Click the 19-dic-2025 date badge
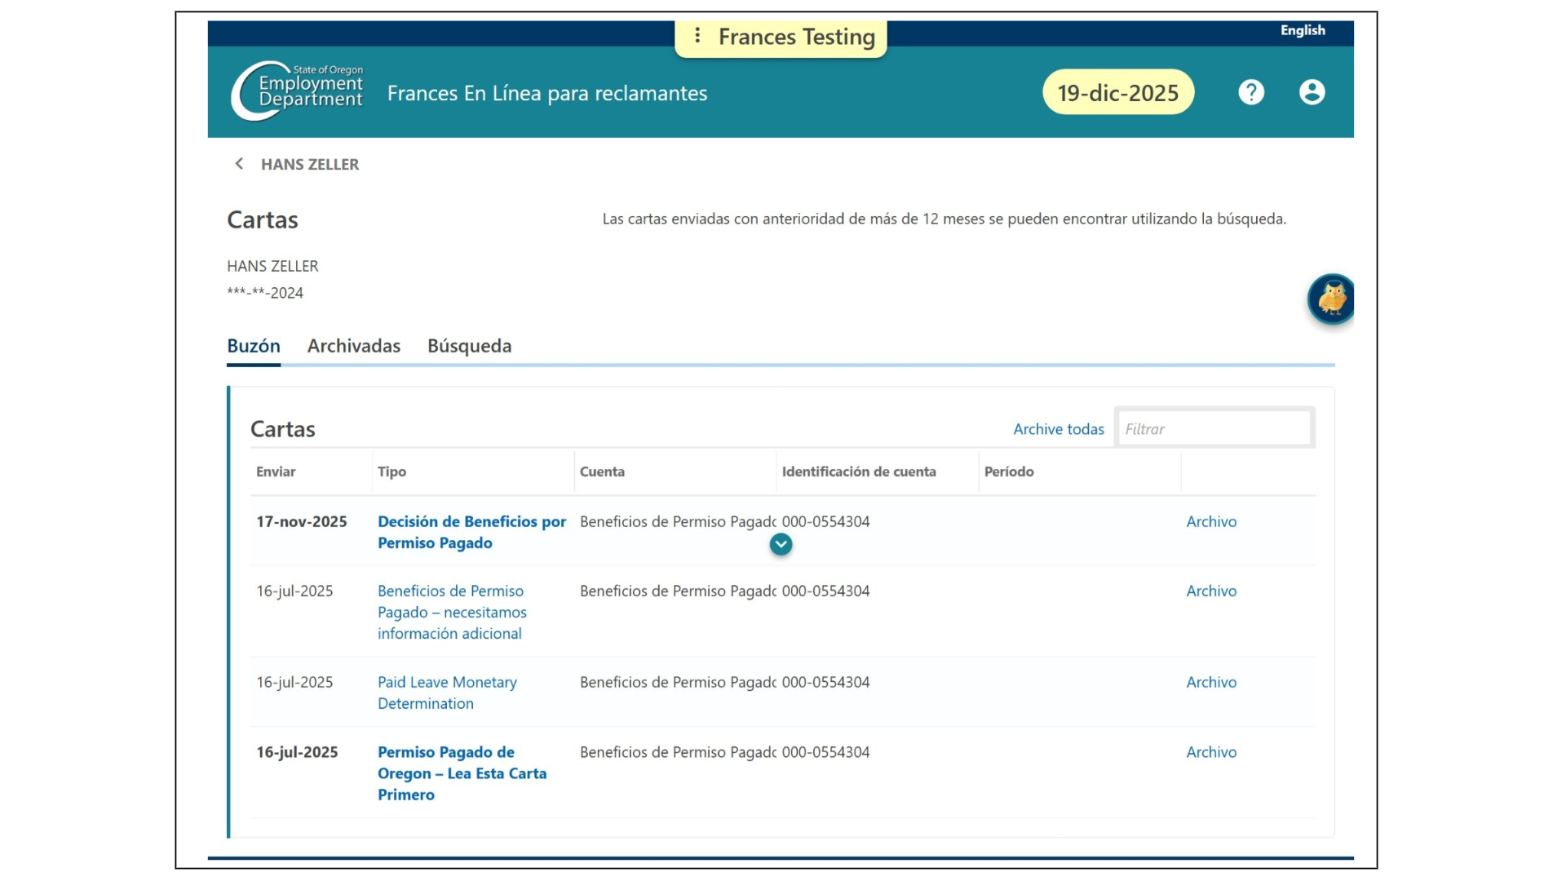1566x881 pixels. (1118, 92)
